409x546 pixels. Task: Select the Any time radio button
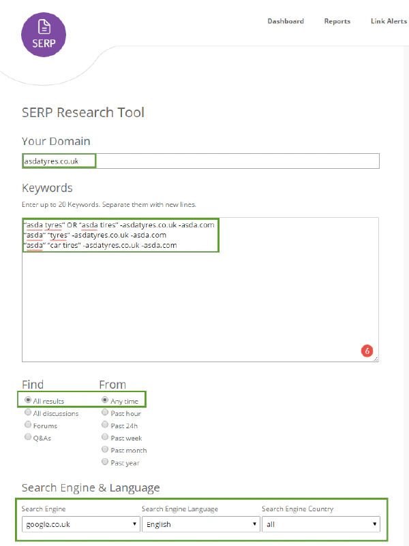coord(105,400)
